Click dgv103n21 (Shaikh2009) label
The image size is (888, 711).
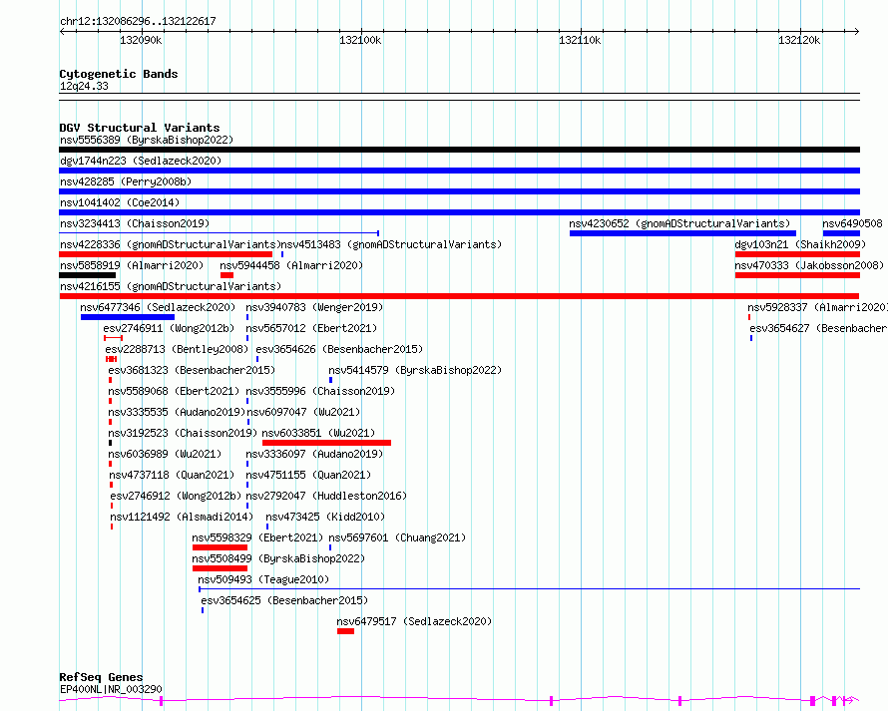click(800, 244)
